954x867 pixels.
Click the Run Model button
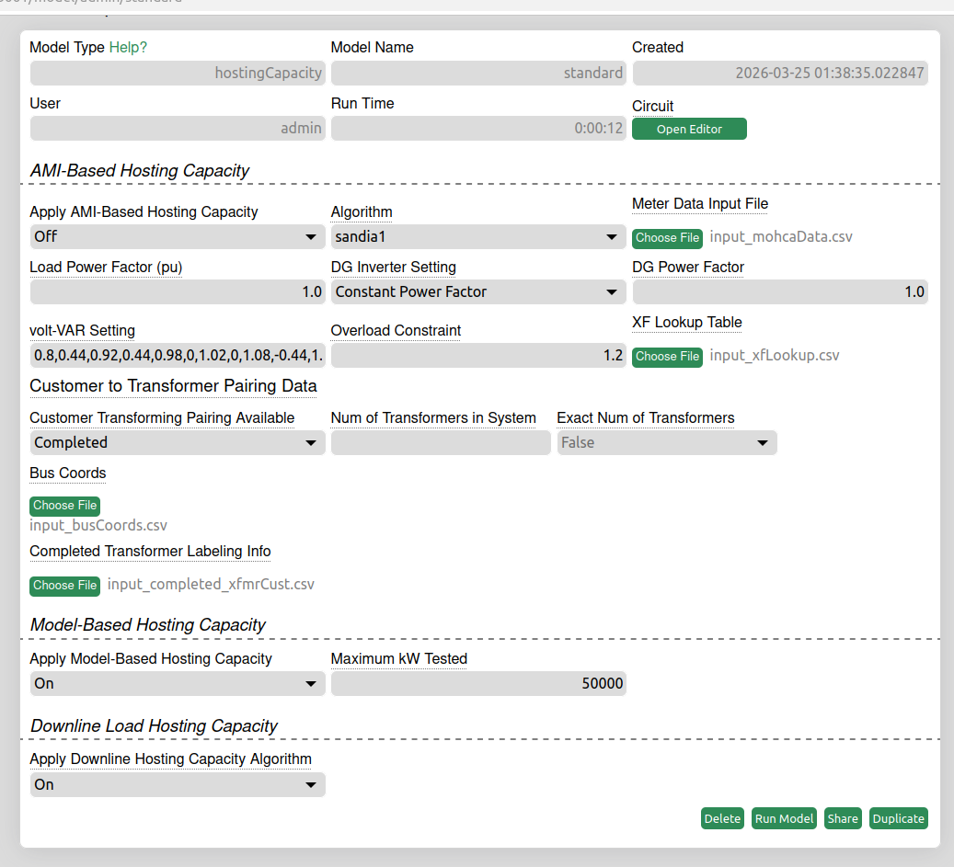[x=784, y=818]
